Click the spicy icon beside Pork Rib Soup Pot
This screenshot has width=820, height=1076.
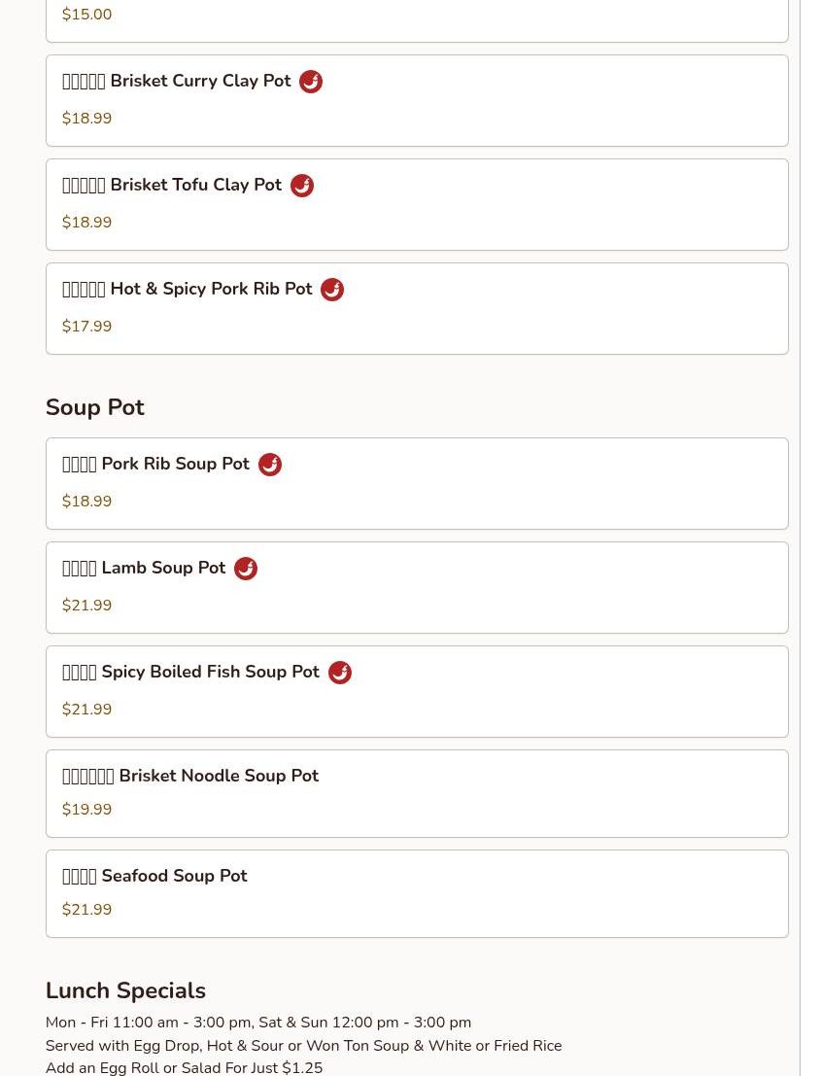[270, 465]
